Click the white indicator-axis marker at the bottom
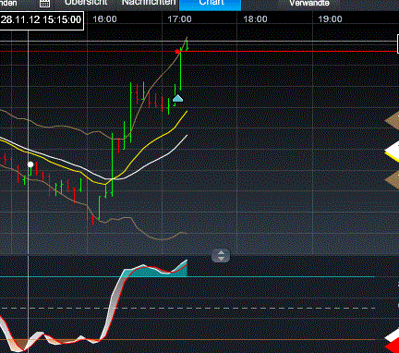The width and height of the screenshot is (399, 353). (x=393, y=336)
